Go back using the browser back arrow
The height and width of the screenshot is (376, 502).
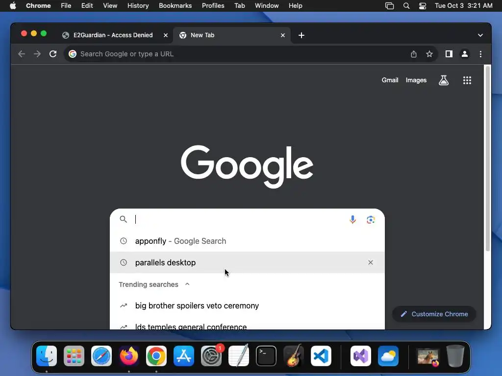[22, 54]
